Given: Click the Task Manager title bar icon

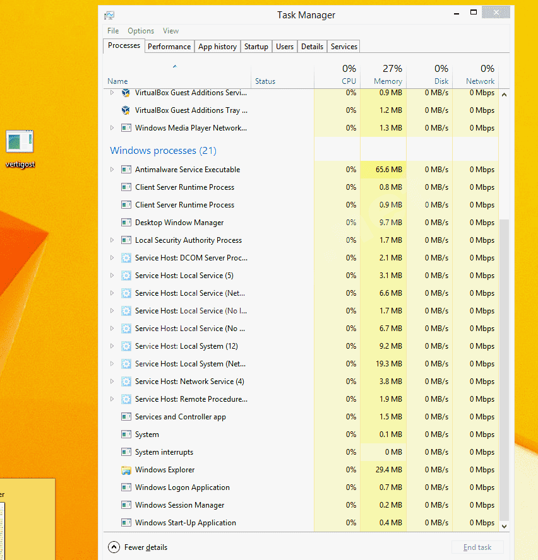Looking at the screenshot, I should coord(109,15).
